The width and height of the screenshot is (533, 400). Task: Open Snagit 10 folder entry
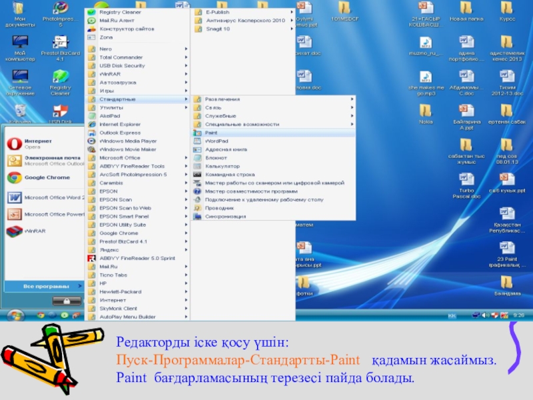tap(243, 29)
